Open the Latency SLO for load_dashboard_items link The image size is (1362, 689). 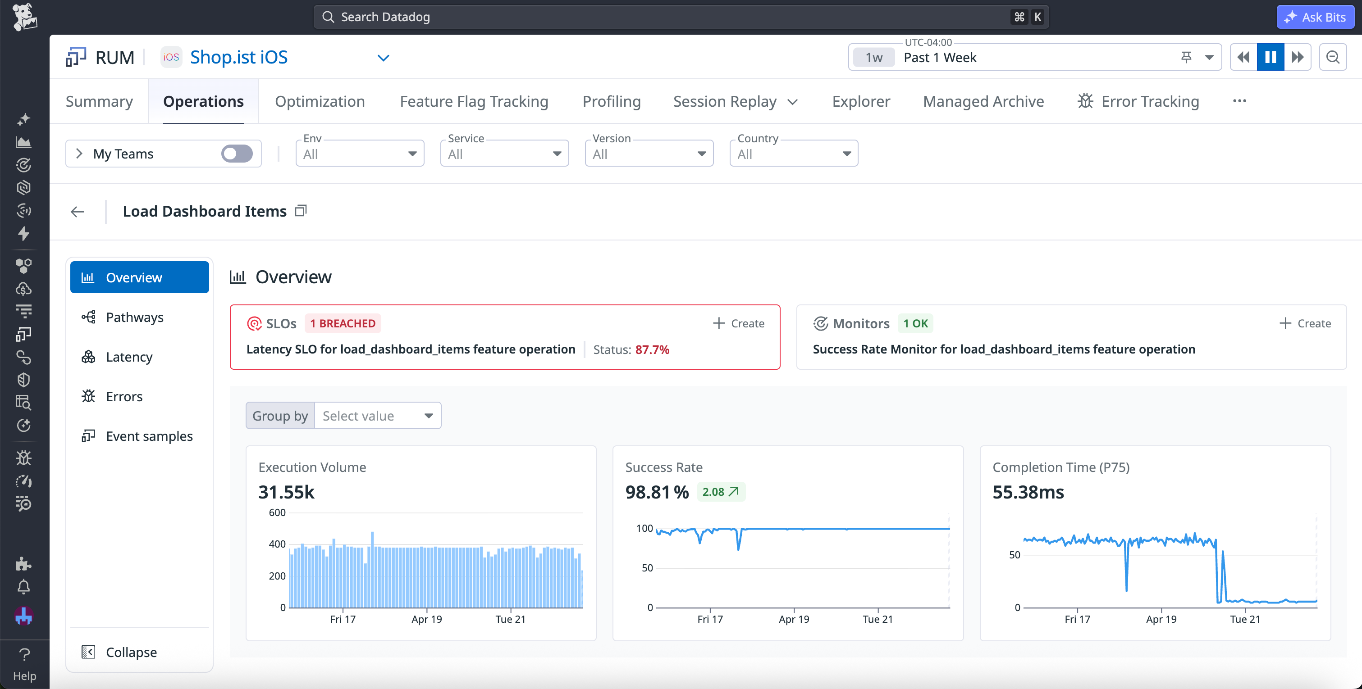(411, 349)
